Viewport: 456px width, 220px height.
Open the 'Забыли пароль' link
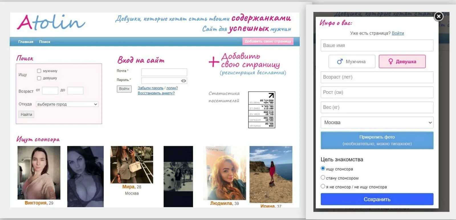click(150, 88)
